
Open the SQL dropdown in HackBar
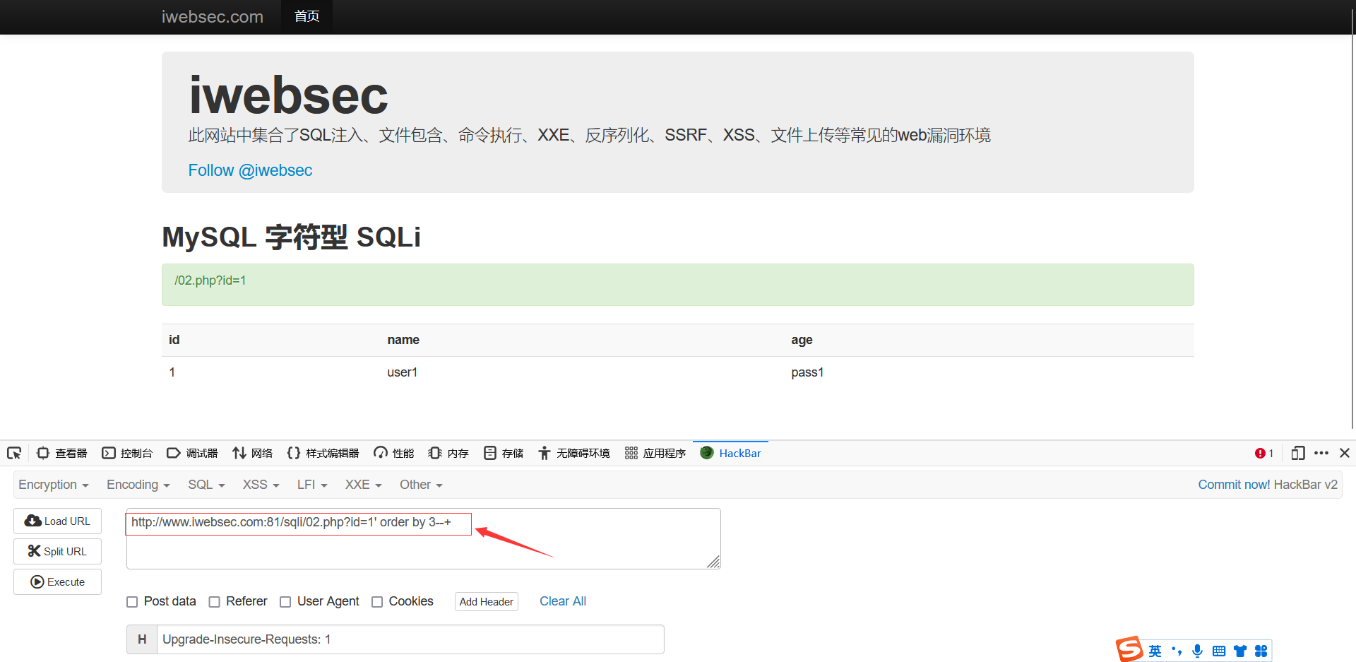coord(206,485)
